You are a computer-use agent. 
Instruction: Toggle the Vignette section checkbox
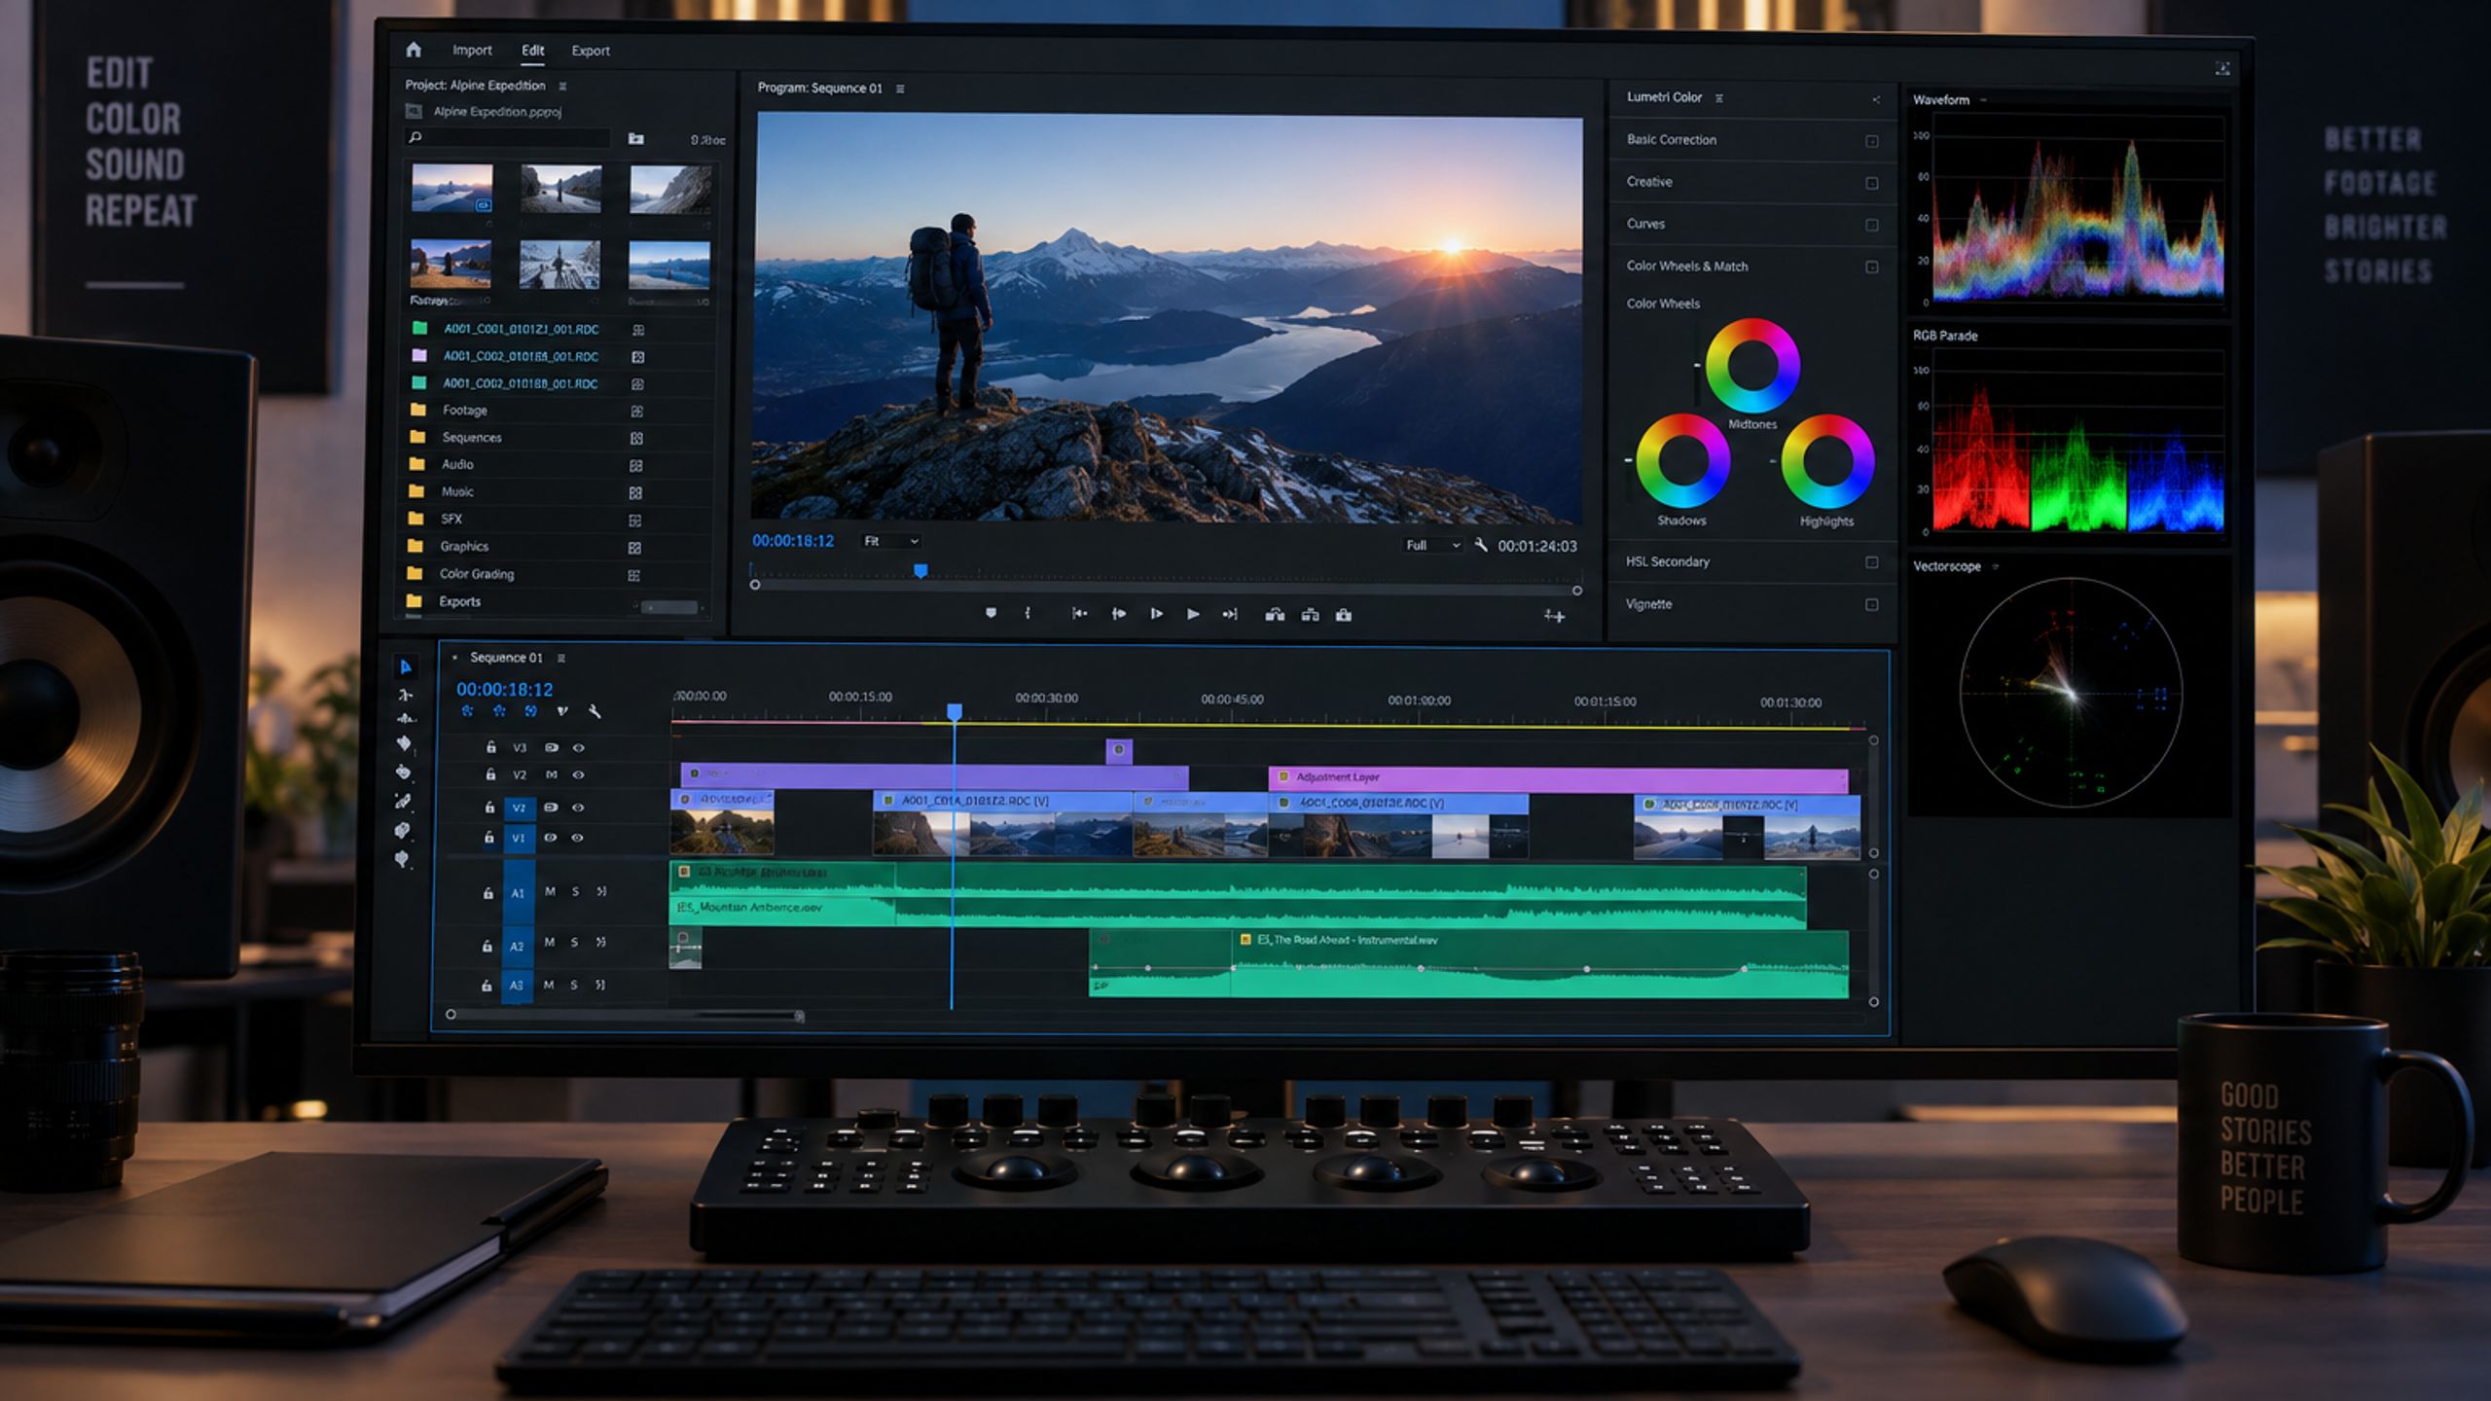coord(1871,605)
